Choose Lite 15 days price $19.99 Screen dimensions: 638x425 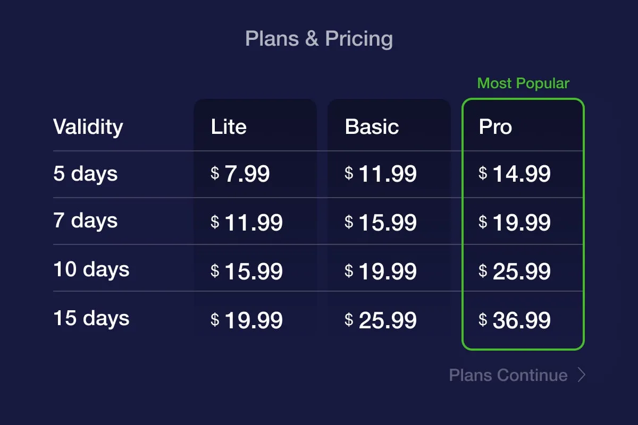pos(247,320)
